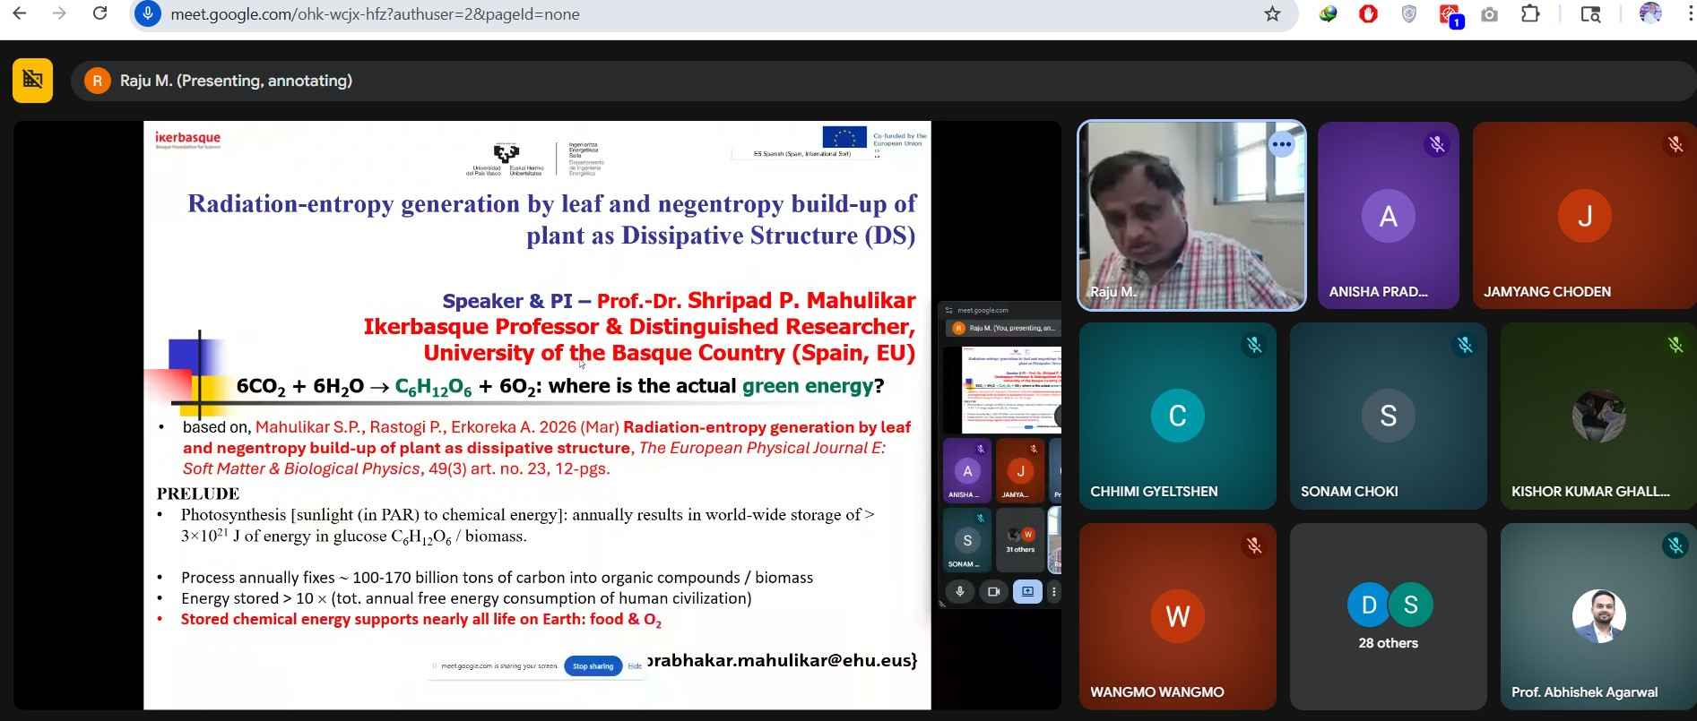
Task: Click the EU flag logo on slide
Action: pyautogui.click(x=844, y=137)
